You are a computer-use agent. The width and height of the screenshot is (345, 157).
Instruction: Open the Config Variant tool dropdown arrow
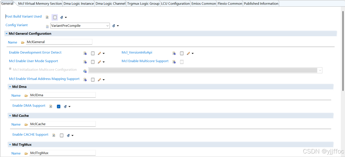click(118, 26)
